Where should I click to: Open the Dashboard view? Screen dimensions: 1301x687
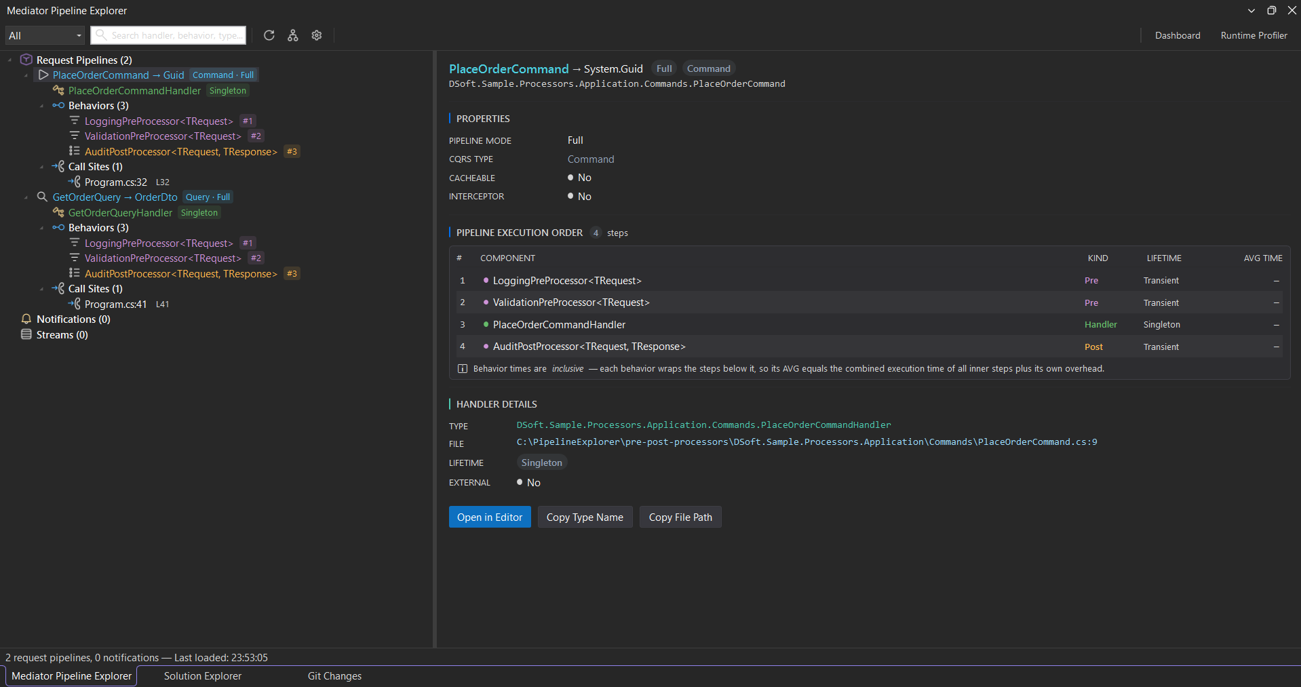[x=1178, y=35]
